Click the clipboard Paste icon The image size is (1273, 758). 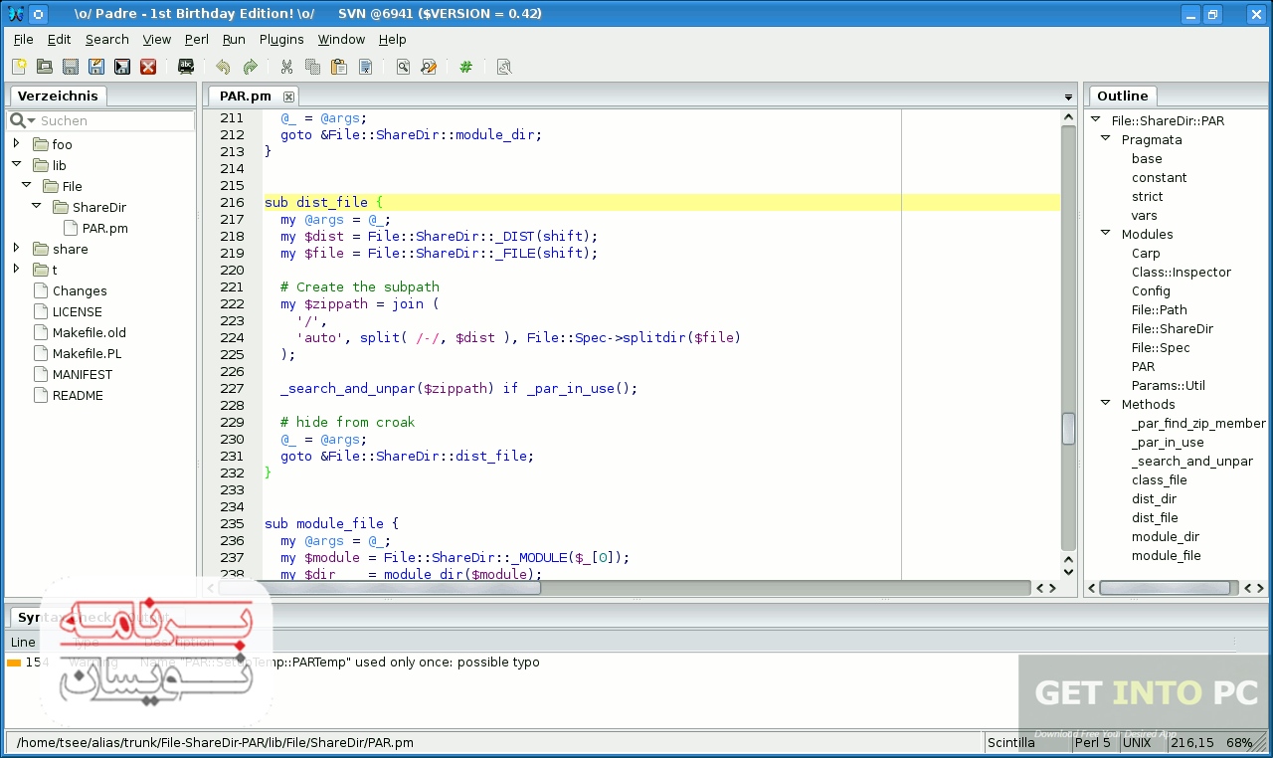click(339, 67)
